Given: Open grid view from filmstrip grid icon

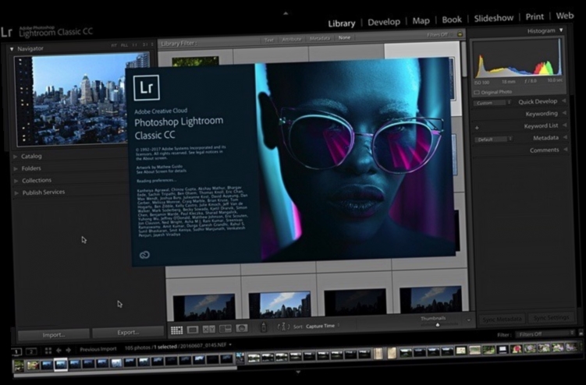Looking at the screenshot, I should tap(48, 351).
